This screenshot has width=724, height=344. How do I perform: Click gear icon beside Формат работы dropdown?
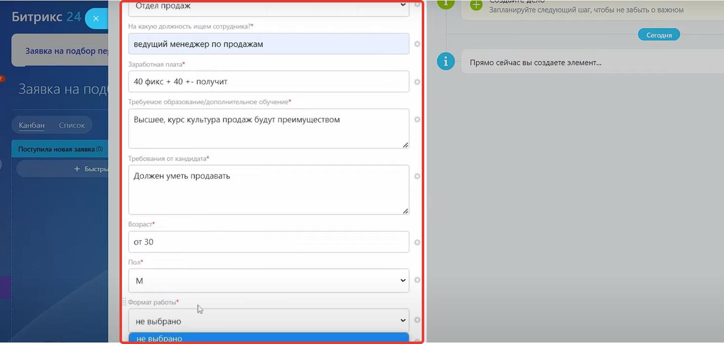417,320
